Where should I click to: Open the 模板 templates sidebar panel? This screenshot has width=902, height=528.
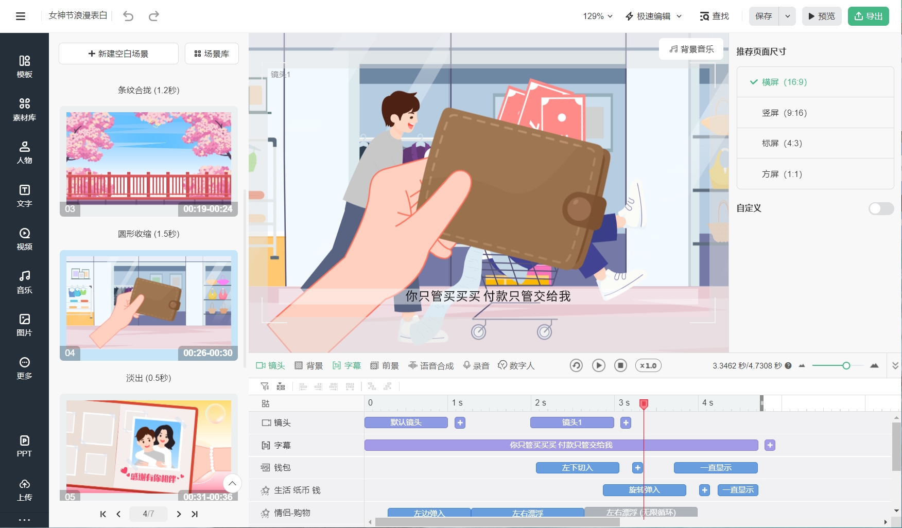[x=24, y=67]
